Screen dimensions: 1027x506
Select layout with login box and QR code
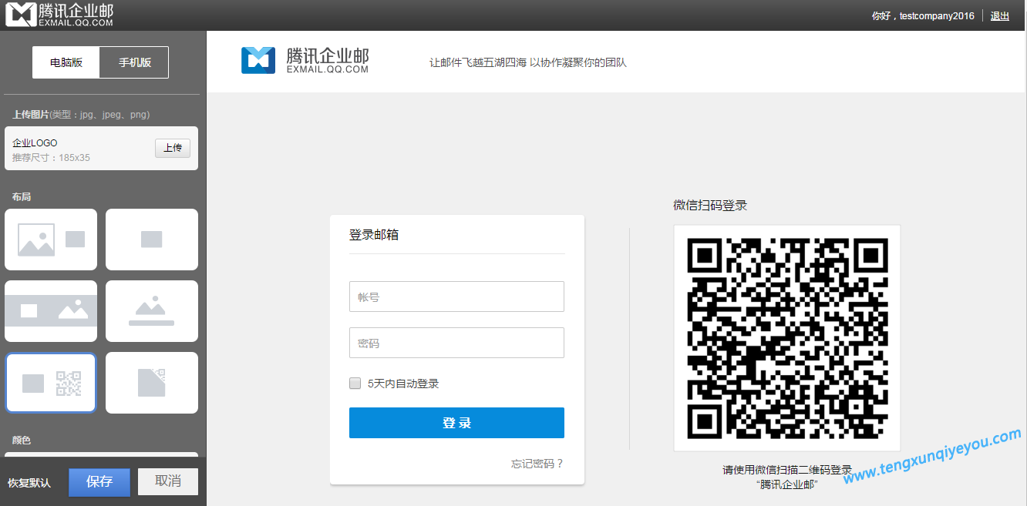[x=51, y=383]
